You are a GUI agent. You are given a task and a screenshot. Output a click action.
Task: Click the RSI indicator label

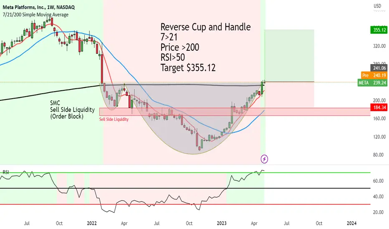tap(6, 172)
